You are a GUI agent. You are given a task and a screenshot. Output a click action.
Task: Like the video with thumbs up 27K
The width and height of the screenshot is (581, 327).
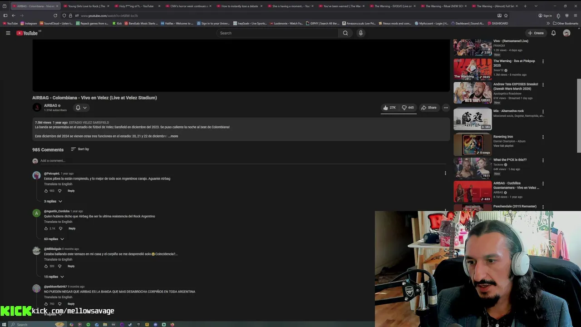[389, 108]
